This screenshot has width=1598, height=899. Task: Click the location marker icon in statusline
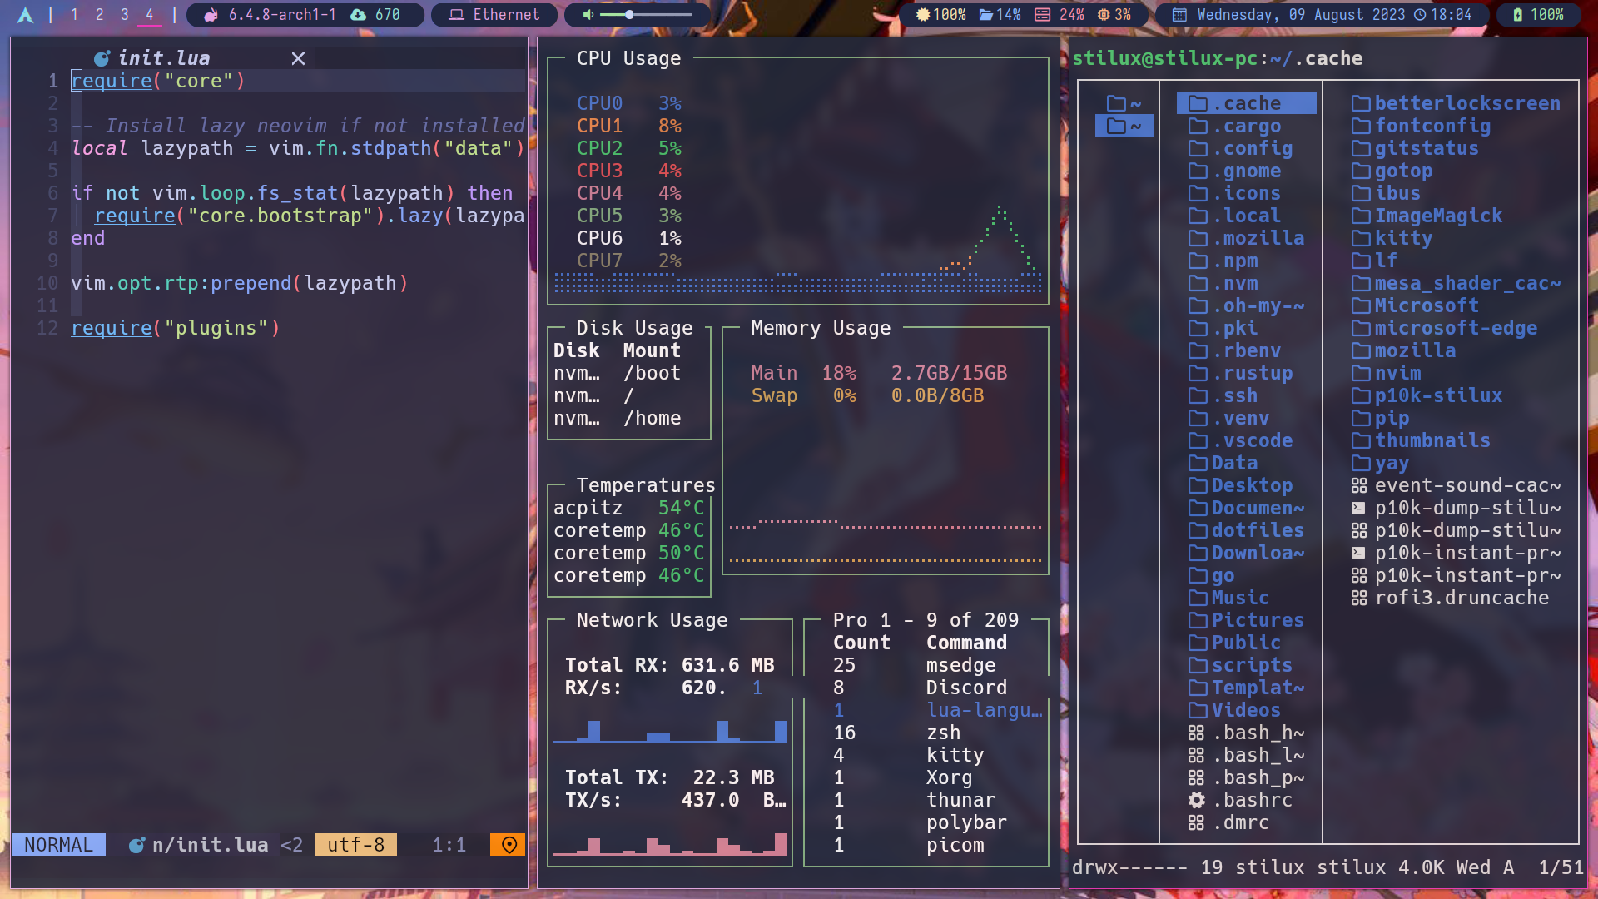(x=509, y=845)
